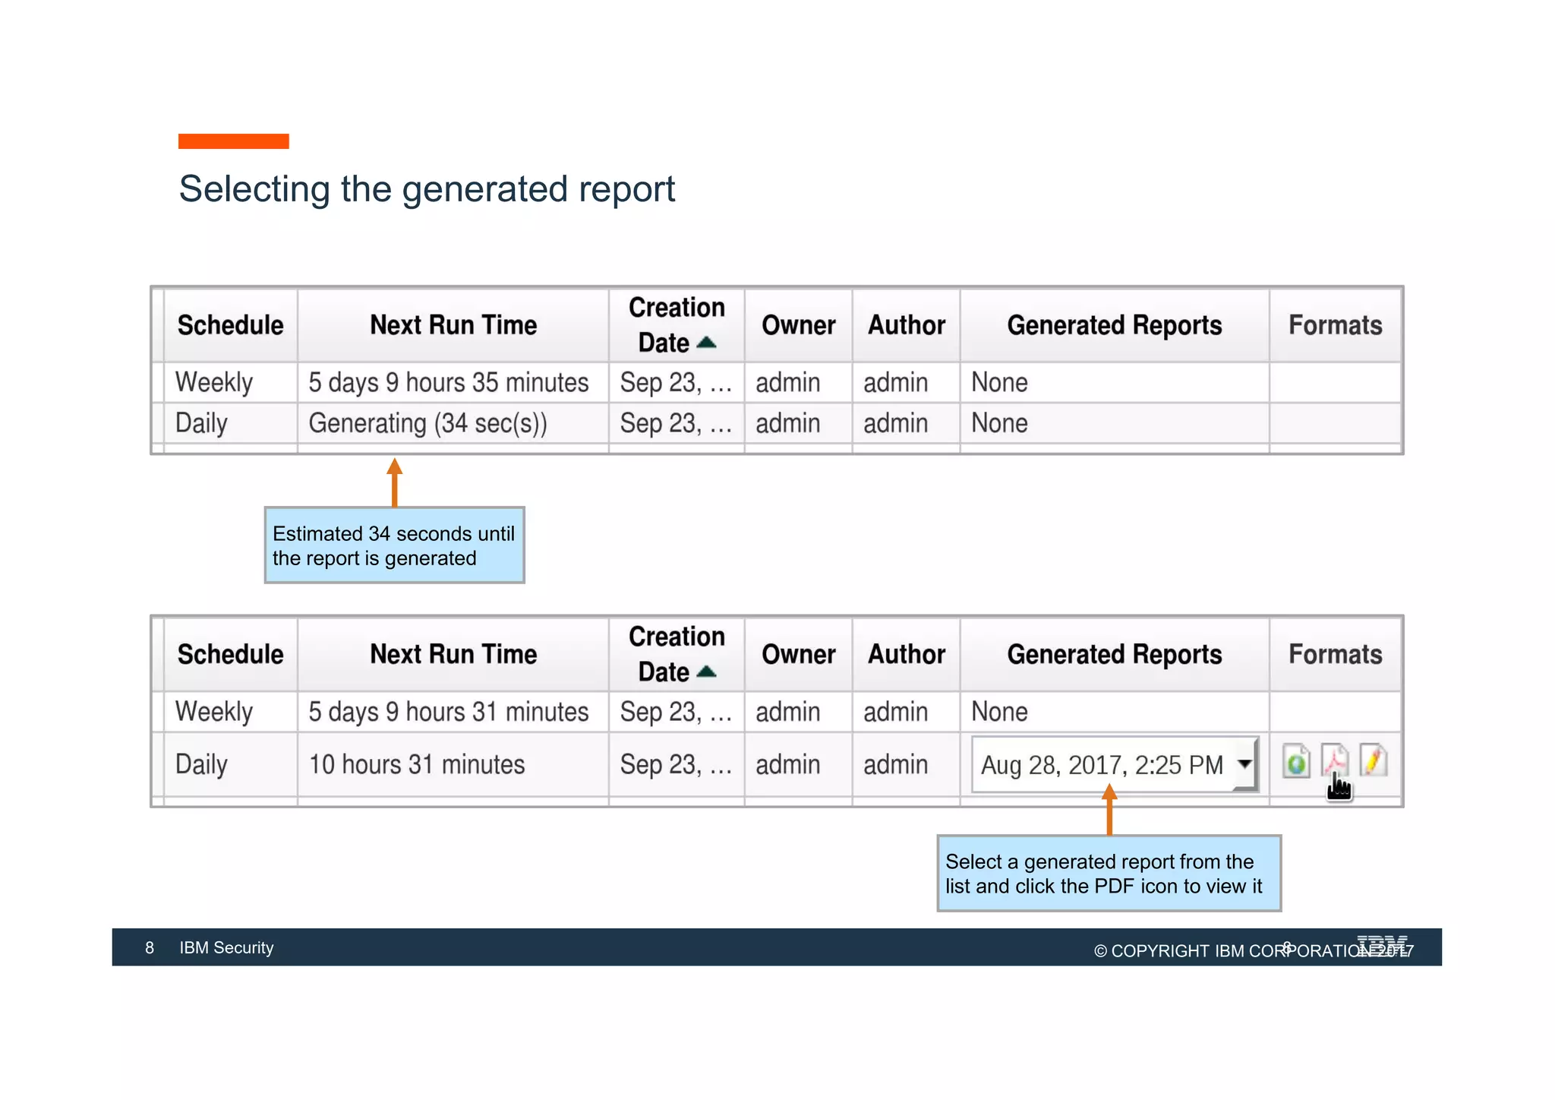Click orange arrow pointing to report dropdown
Viewport: 1555px width, 1100px height.
click(x=1109, y=810)
